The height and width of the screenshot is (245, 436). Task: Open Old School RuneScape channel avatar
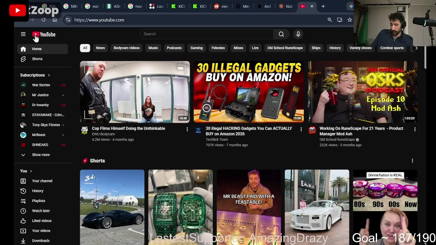pos(312,130)
